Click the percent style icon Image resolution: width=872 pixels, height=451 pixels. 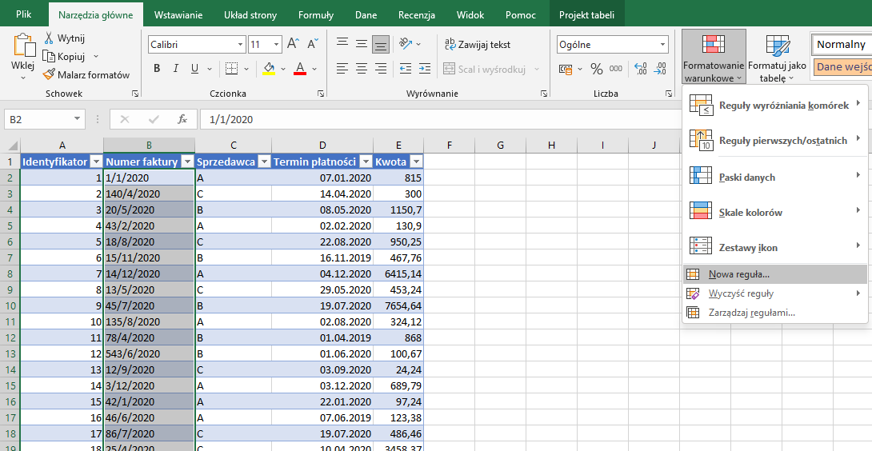tap(596, 69)
